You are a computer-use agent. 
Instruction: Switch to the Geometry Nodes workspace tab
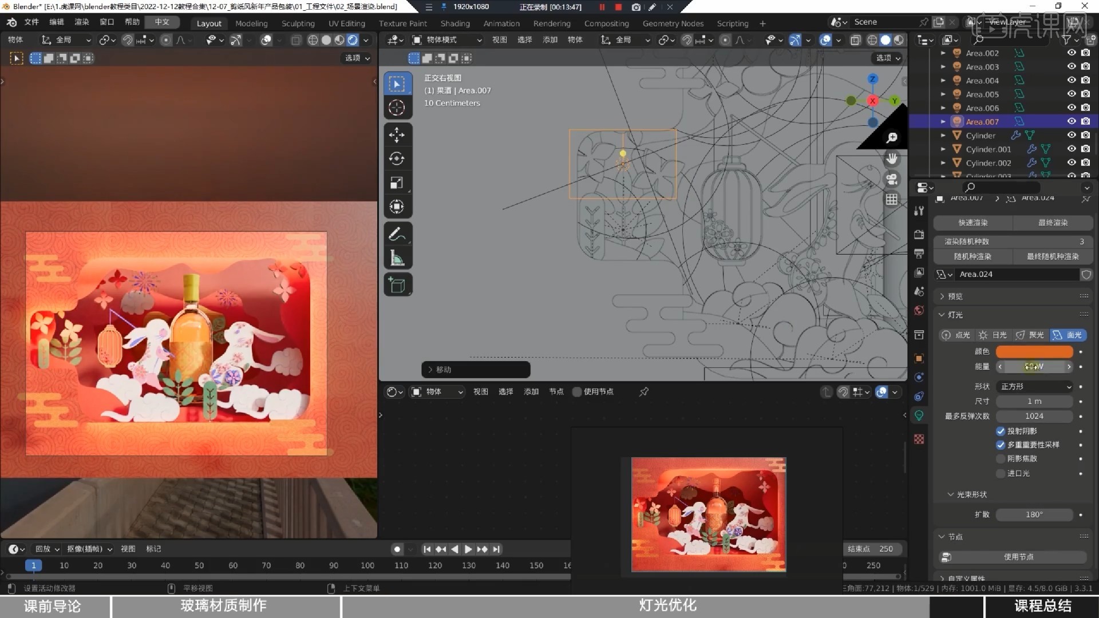(673, 23)
